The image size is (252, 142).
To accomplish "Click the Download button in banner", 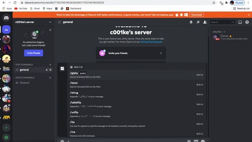I will [196, 15].
